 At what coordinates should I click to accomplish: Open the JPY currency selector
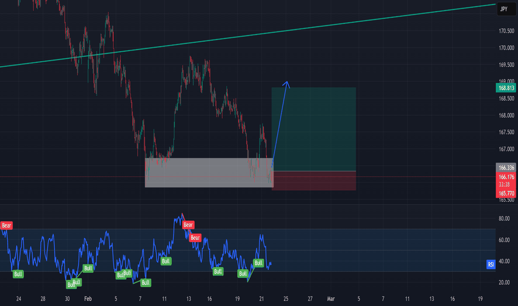(506, 9)
